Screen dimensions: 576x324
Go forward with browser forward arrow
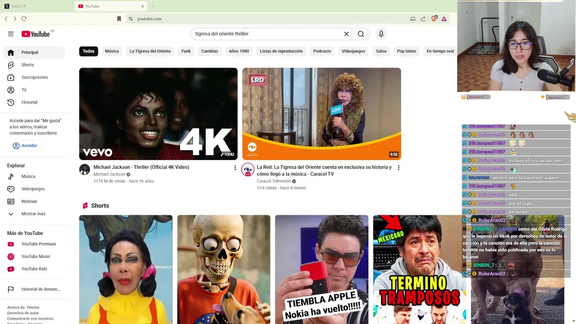point(15,19)
